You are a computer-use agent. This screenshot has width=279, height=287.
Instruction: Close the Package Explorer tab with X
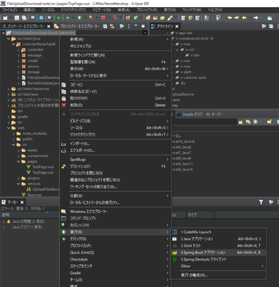pos(49,26)
